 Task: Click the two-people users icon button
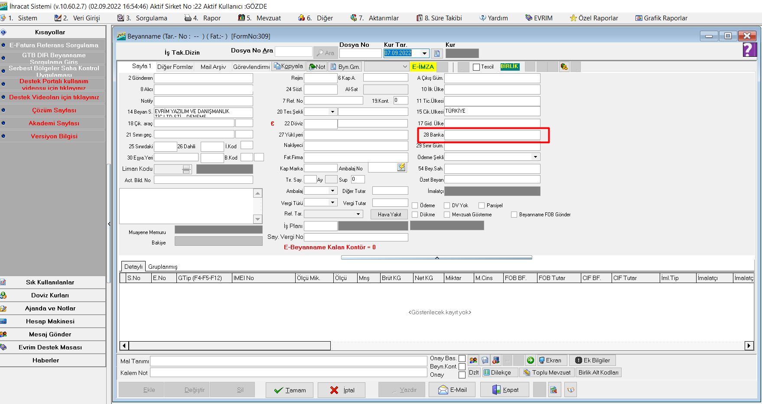point(473,360)
